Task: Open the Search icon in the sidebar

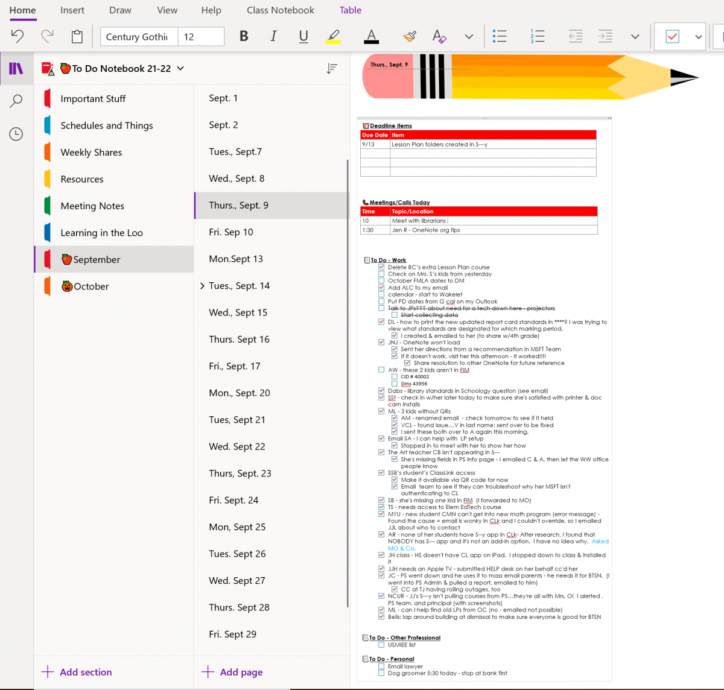Action: tap(16, 101)
